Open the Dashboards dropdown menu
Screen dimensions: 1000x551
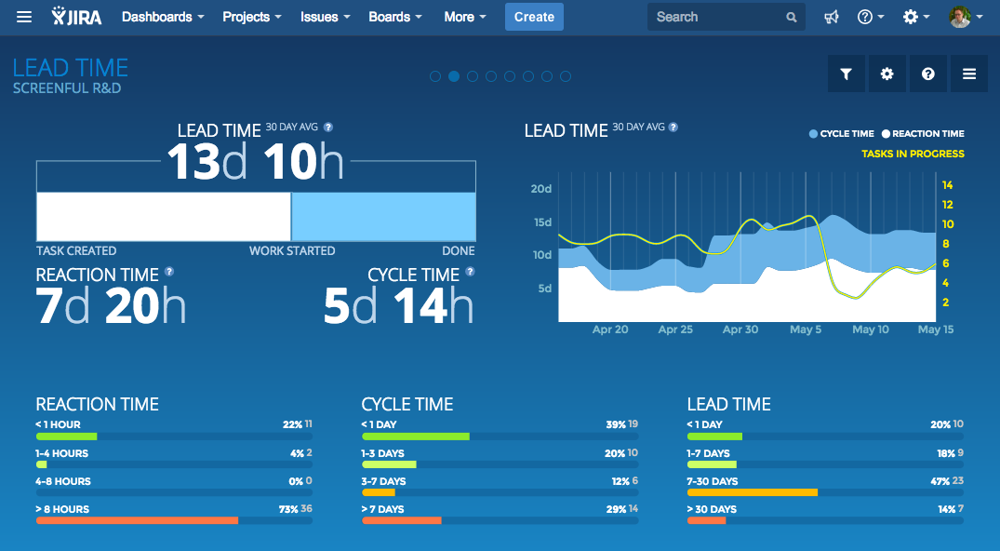tap(164, 18)
